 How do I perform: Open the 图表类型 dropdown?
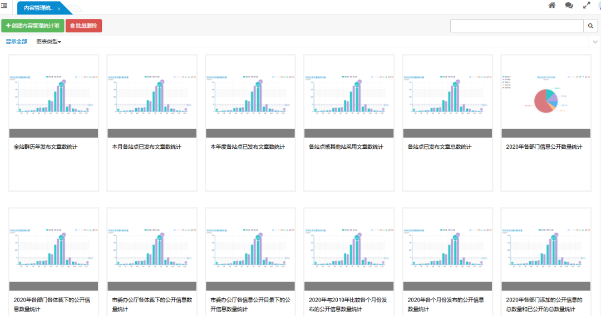click(x=48, y=42)
